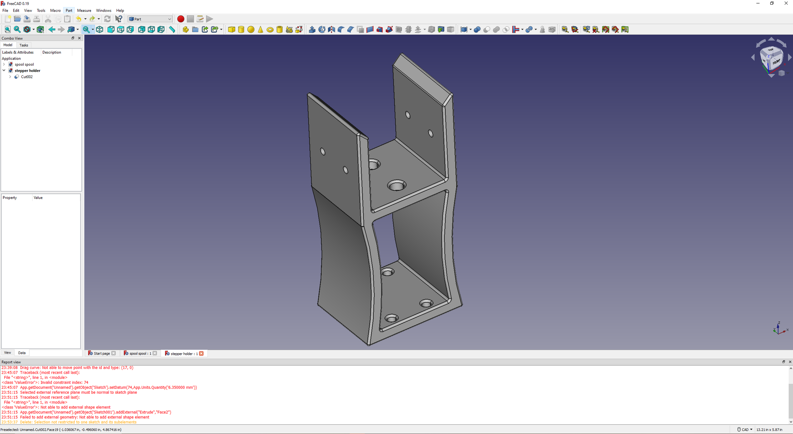The width and height of the screenshot is (793, 434).
Task: Open the Fillet tool
Action: [340, 29]
